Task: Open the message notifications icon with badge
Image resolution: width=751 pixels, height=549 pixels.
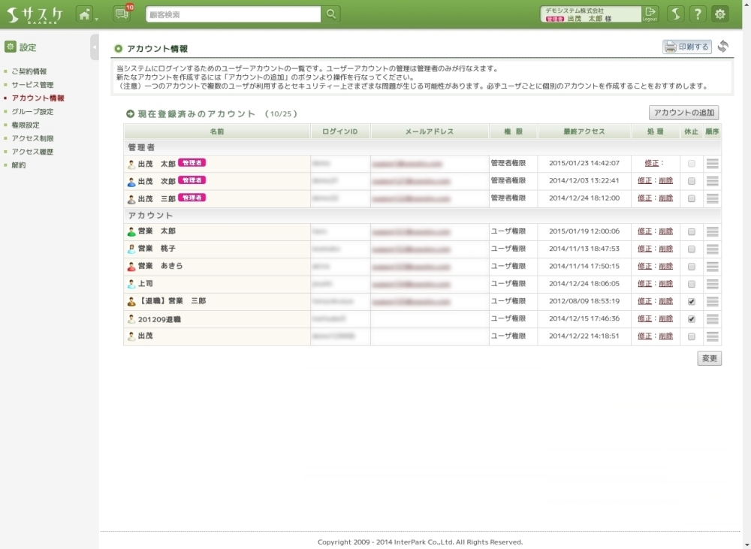Action: tap(122, 14)
